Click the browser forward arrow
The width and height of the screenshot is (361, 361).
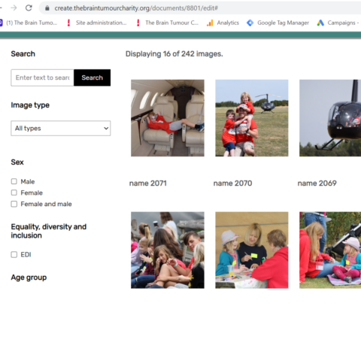point(14,8)
